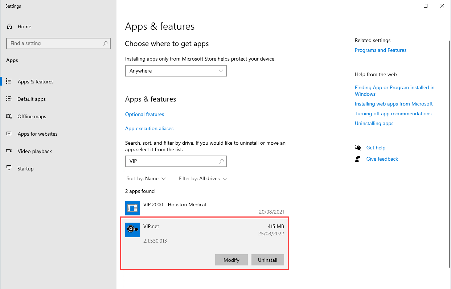Select the VIP 2000 - Houston Medical name
The width and height of the screenshot is (451, 289).
click(x=175, y=205)
